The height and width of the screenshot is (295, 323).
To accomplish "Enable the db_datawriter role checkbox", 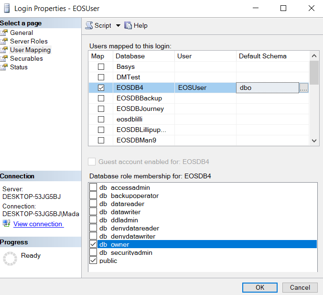I will click(x=93, y=211).
